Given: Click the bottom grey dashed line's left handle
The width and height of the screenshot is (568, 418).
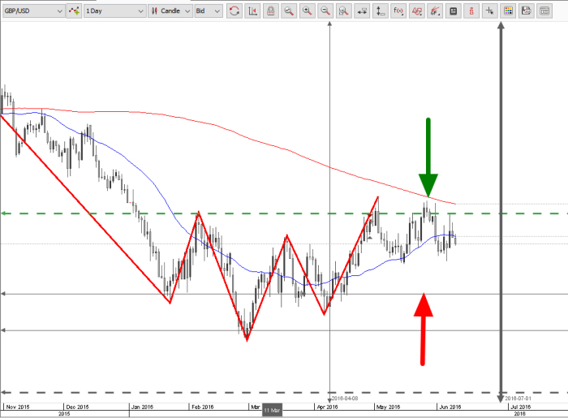Looking at the screenshot, I should pos(3,392).
